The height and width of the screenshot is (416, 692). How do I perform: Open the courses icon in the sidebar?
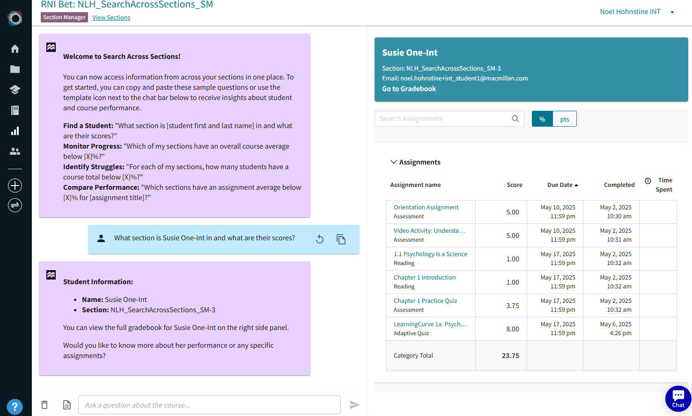click(x=15, y=90)
